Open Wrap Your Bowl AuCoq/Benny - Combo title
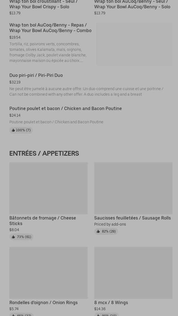This screenshot has height=316, width=178. [x=50, y=28]
